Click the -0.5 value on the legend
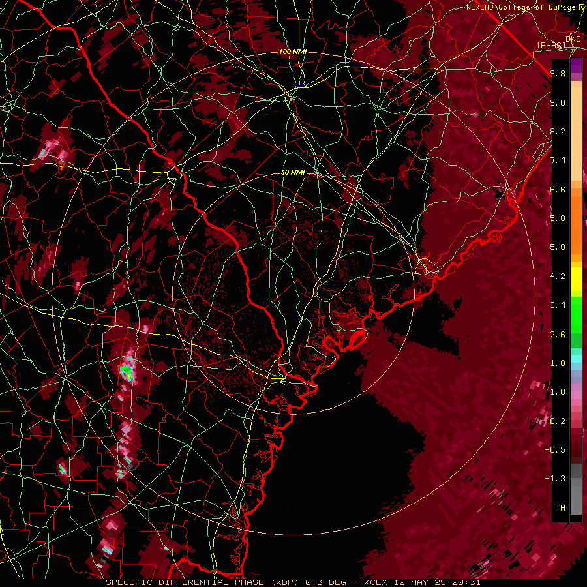The image size is (587, 587). [x=555, y=450]
